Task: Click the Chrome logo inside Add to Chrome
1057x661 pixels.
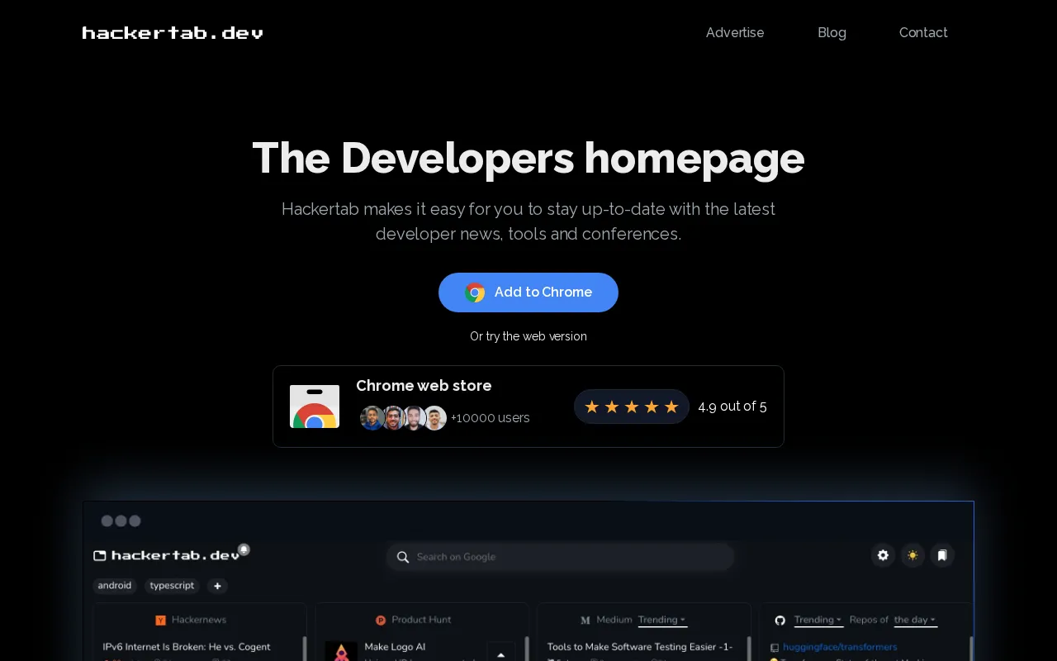Action: [475, 292]
